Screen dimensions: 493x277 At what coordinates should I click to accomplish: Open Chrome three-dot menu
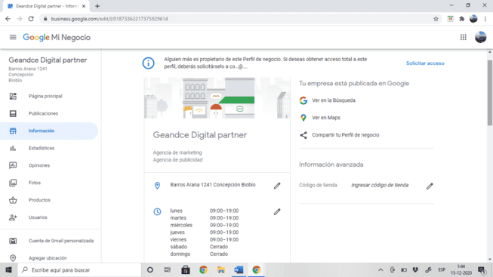click(x=485, y=19)
